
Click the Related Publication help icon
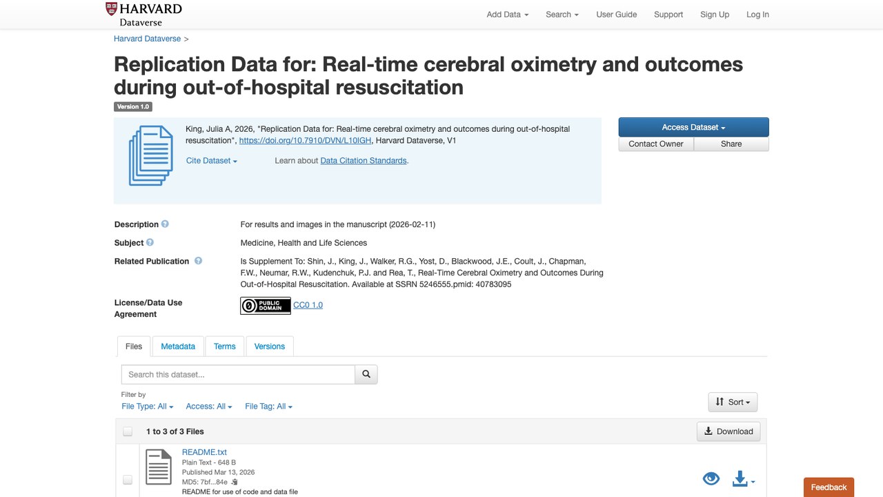(198, 261)
